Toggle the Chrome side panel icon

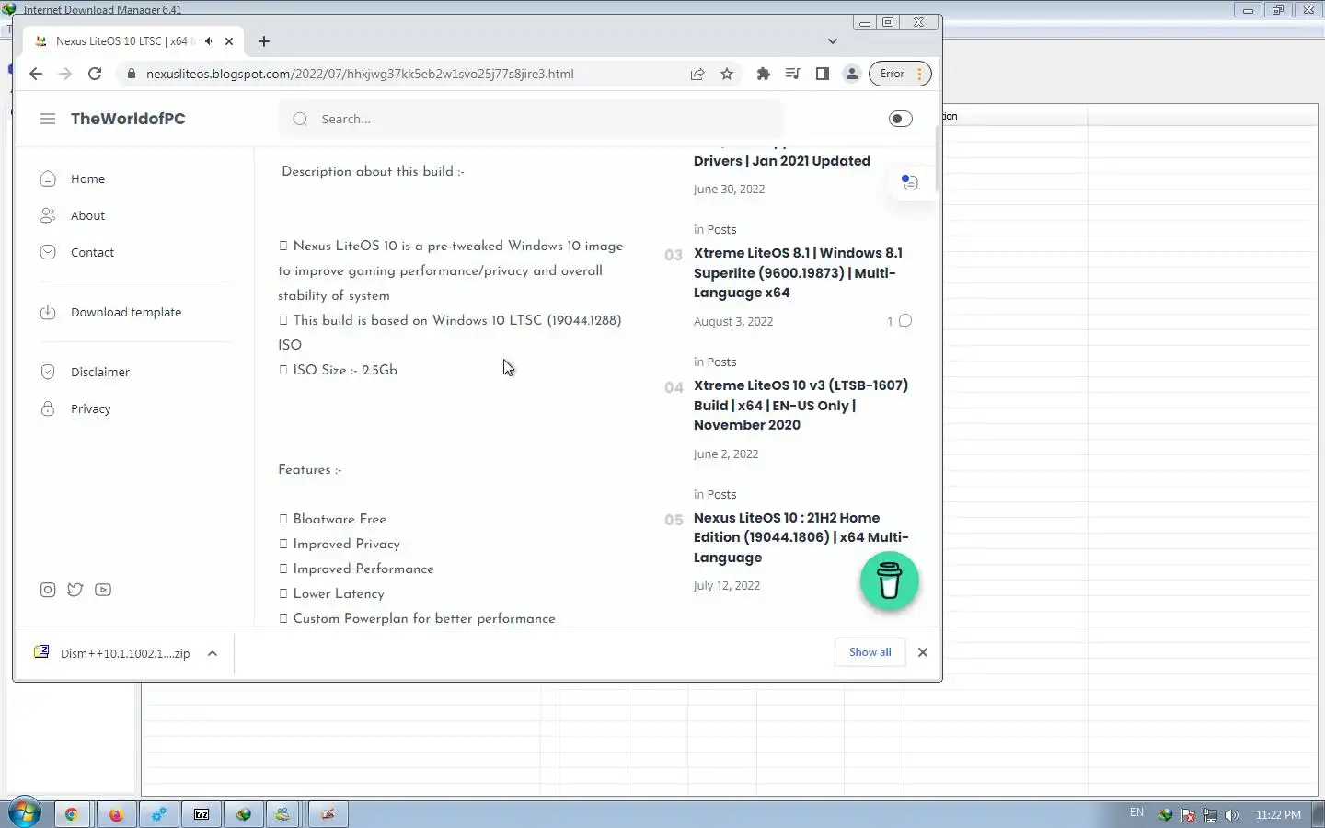coord(822,74)
